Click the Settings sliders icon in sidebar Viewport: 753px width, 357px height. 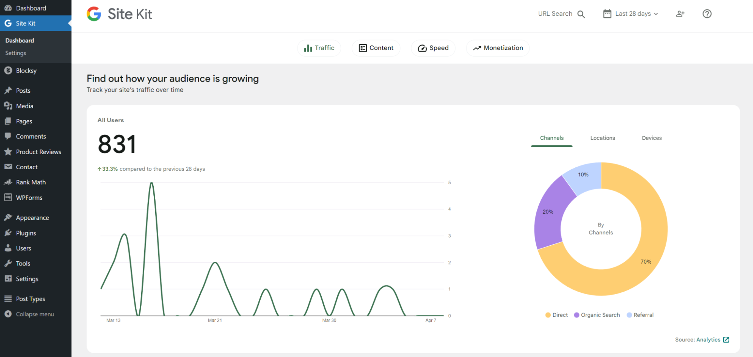(8, 278)
